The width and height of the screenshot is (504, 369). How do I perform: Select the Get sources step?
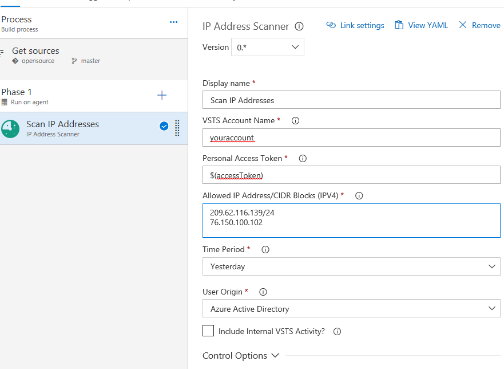coord(94,60)
